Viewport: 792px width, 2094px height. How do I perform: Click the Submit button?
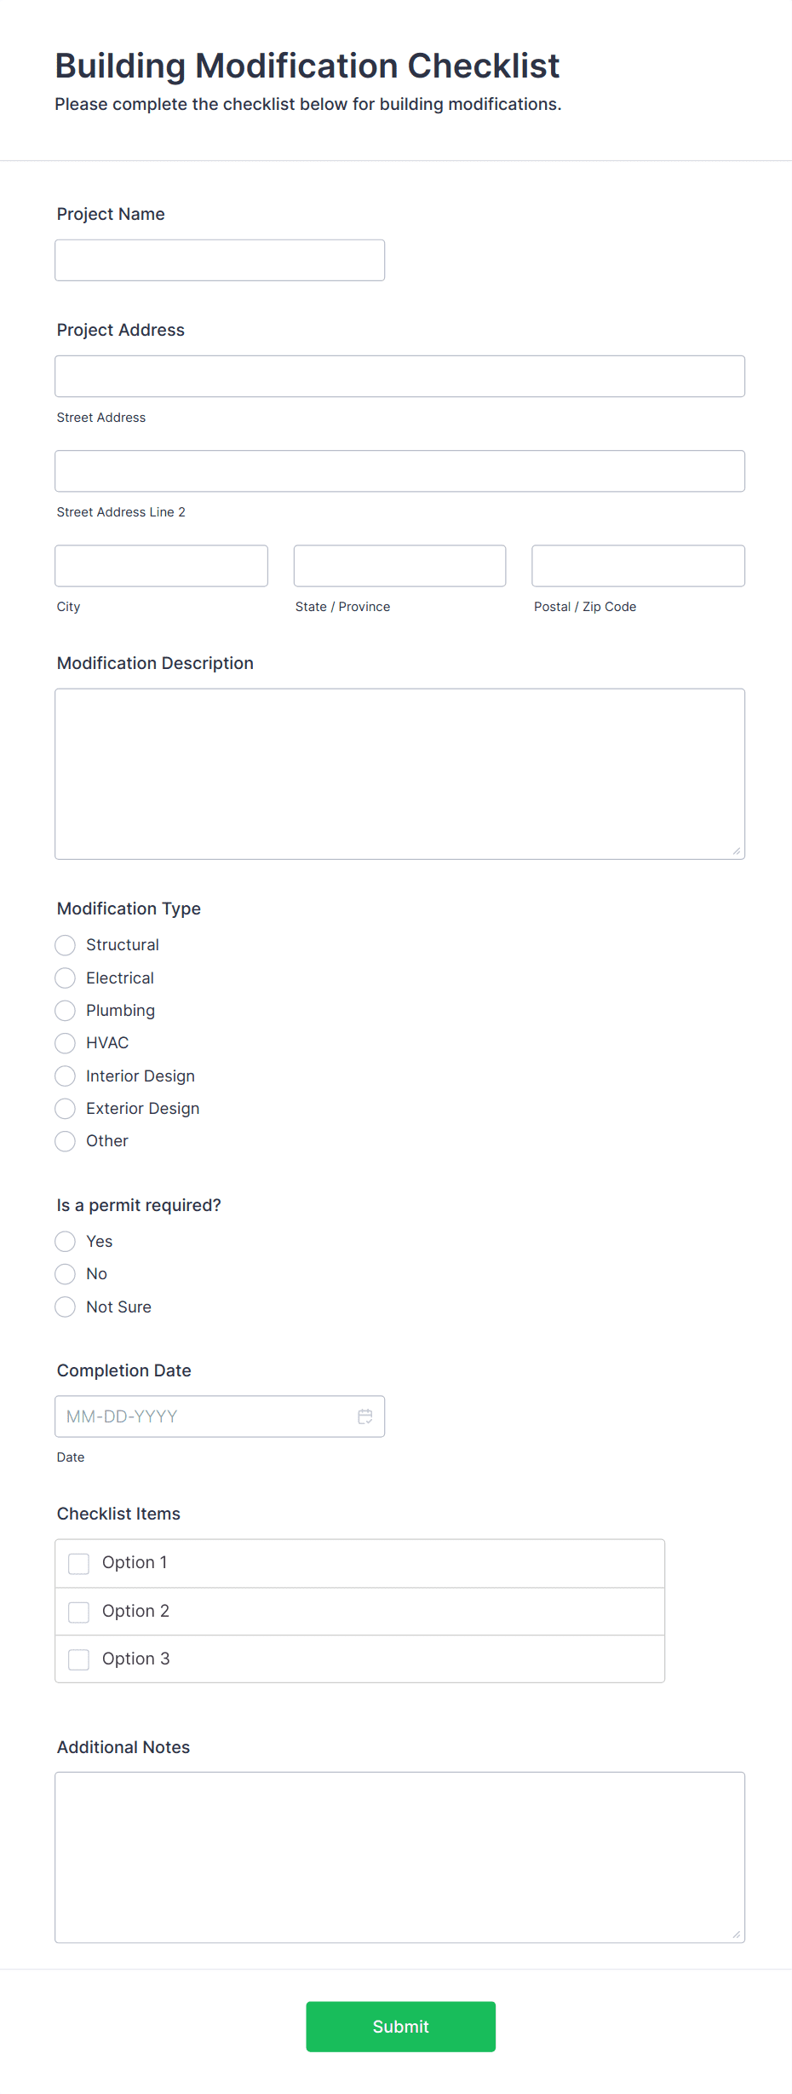click(x=400, y=2026)
